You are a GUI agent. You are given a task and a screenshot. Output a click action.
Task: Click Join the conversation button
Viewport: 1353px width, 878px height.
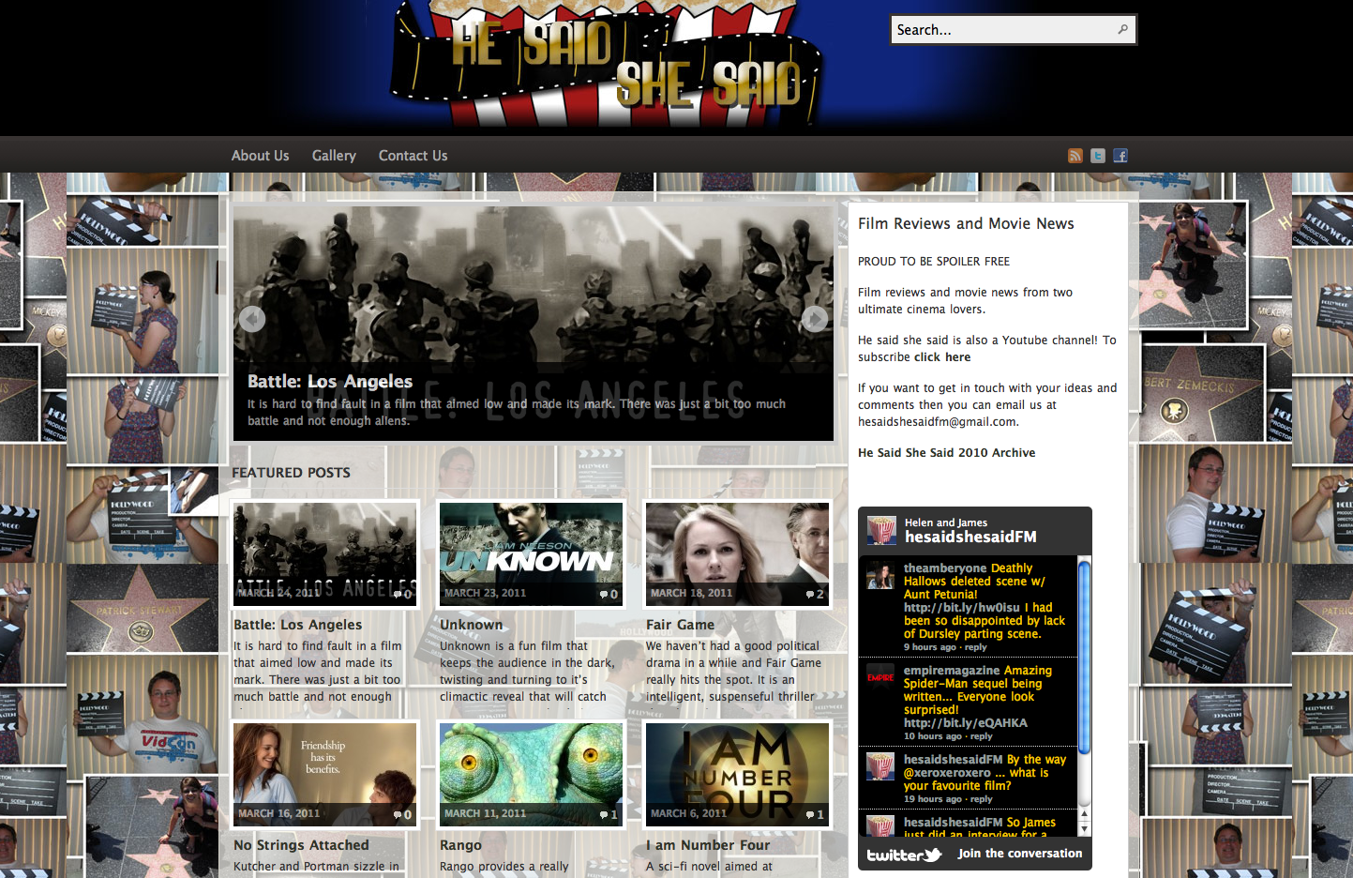tap(1019, 854)
